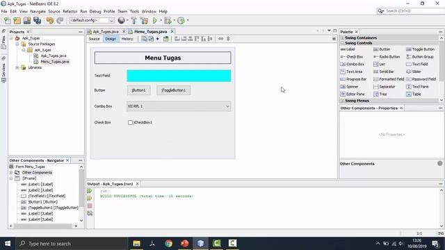Collapse the JFrame node in Navigator
Image resolution: width=445 pixels, height=250 pixels.
click(x=11, y=178)
